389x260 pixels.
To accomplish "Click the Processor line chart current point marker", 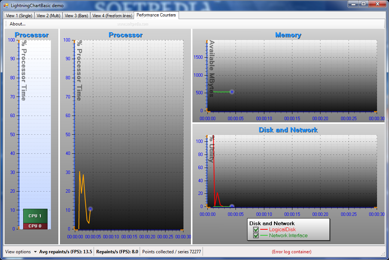I will (x=90, y=209).
